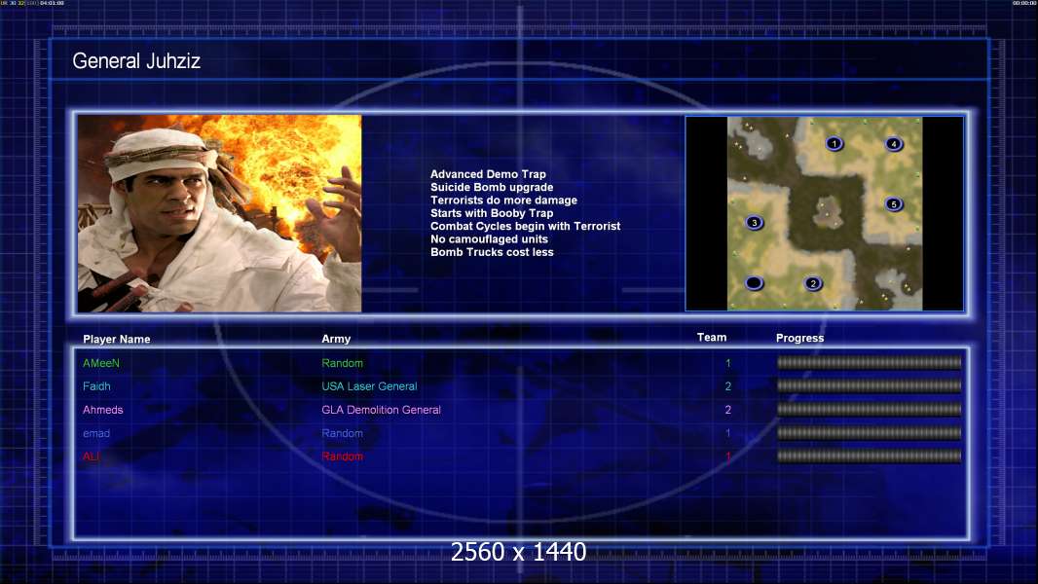The height and width of the screenshot is (584, 1038).
Task: Click the 'Progress' column header
Action: coord(799,338)
